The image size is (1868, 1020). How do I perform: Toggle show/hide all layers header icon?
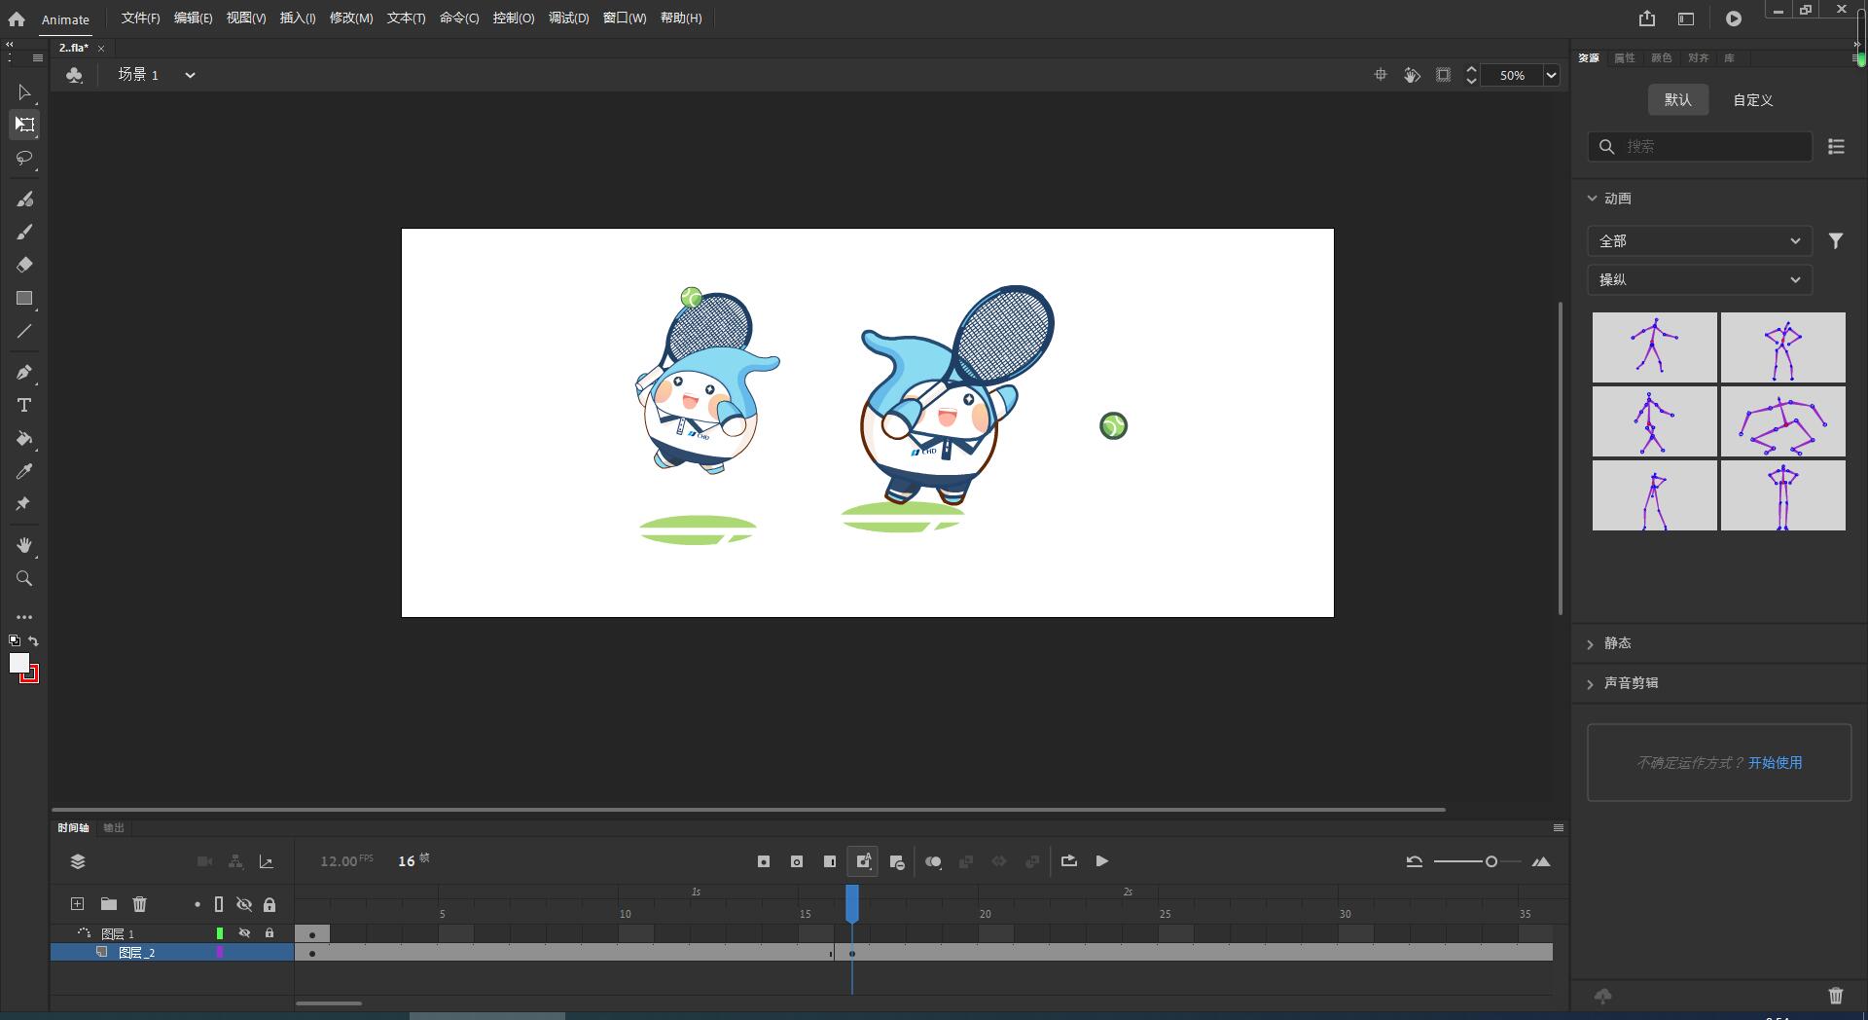(244, 904)
